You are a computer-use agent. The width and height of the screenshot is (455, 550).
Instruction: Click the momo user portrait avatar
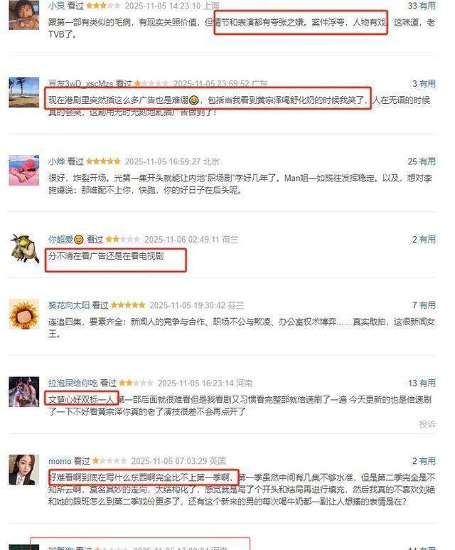[x=24, y=470]
